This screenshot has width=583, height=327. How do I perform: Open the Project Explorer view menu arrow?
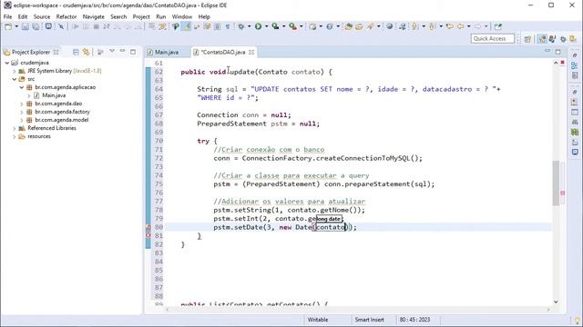pyautogui.click(x=111, y=51)
